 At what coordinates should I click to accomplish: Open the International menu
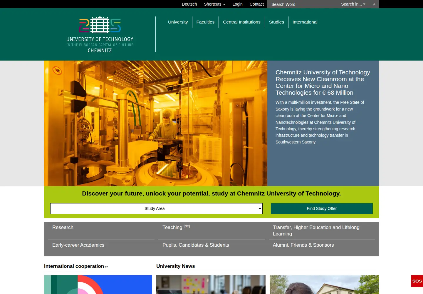coord(305,22)
